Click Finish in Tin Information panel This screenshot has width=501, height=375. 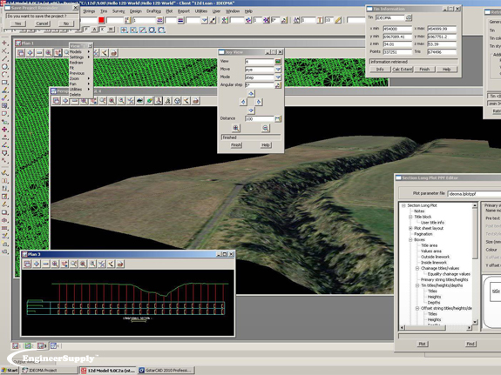tap(424, 70)
